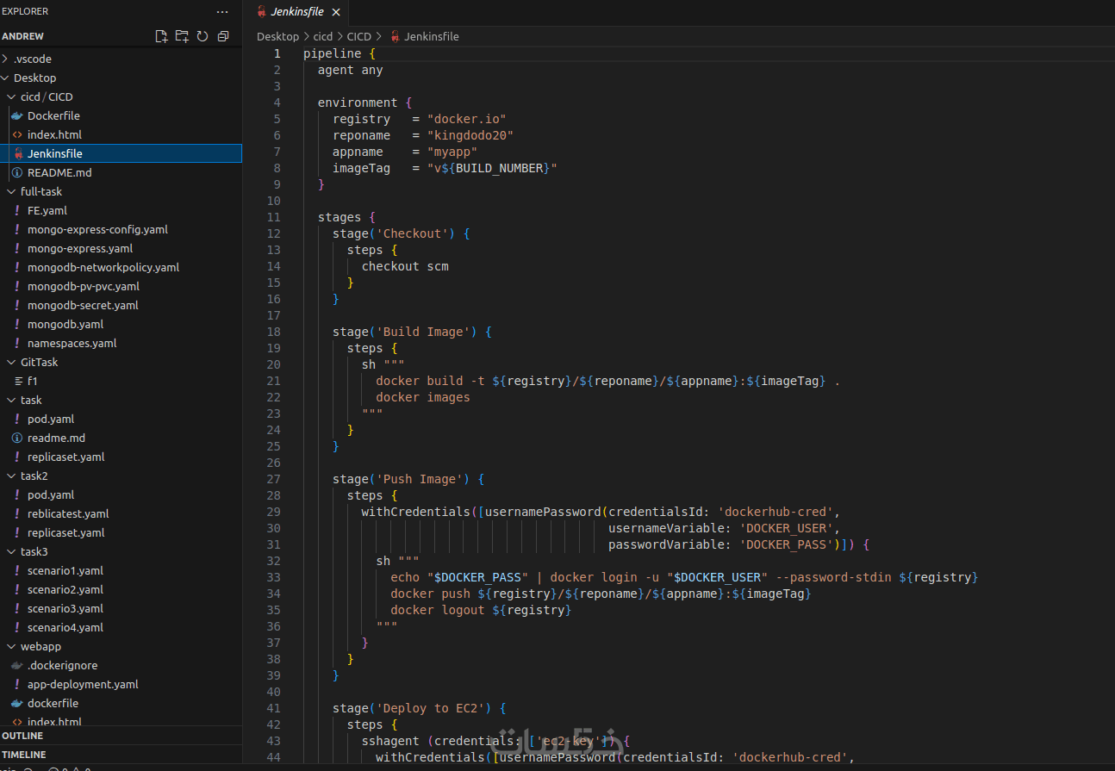Collapse the task3 folder
The width and height of the screenshot is (1115, 771).
click(34, 551)
